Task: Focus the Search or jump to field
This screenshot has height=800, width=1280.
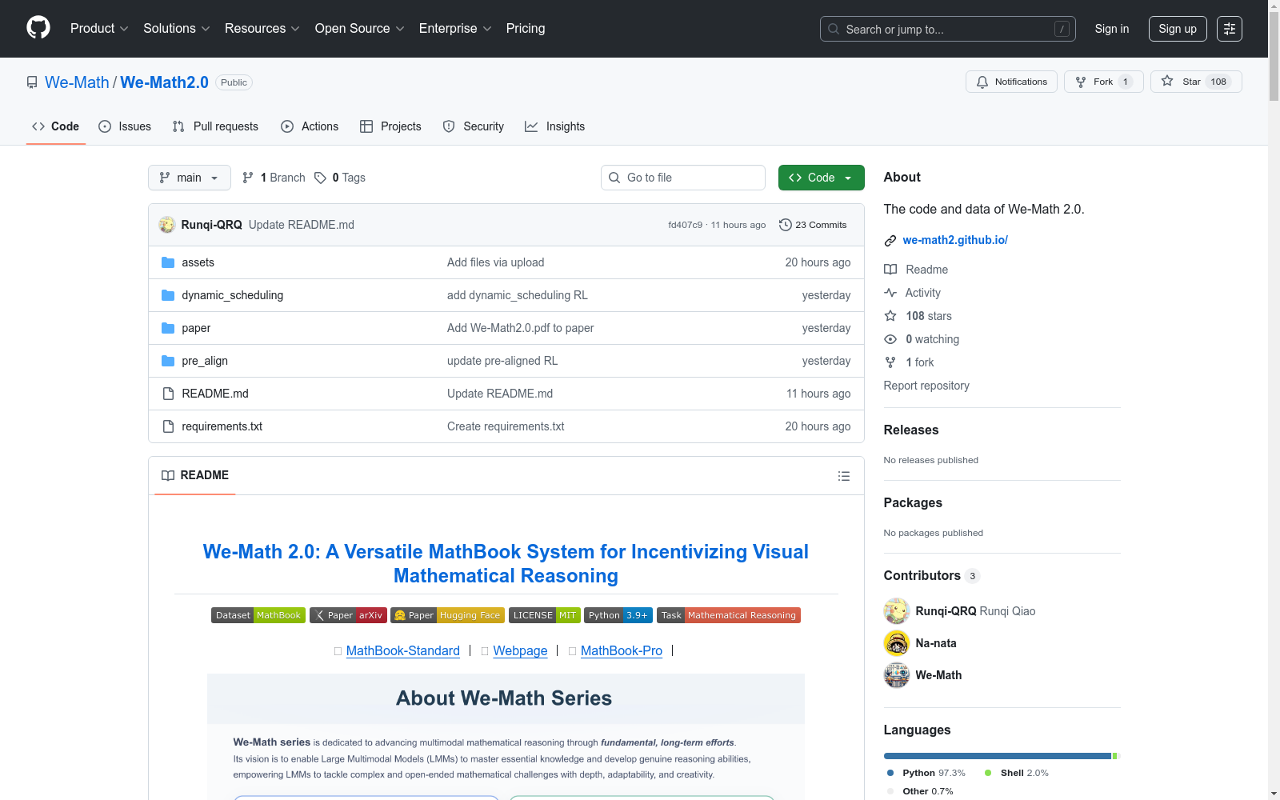Action: pyautogui.click(x=948, y=29)
